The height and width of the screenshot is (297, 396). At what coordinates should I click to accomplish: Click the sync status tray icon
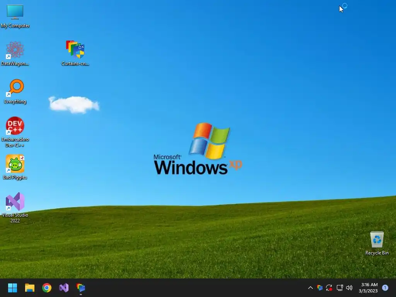click(329, 288)
